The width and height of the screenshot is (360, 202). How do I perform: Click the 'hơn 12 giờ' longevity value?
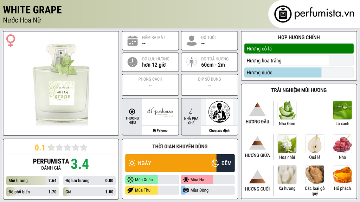[154, 65]
